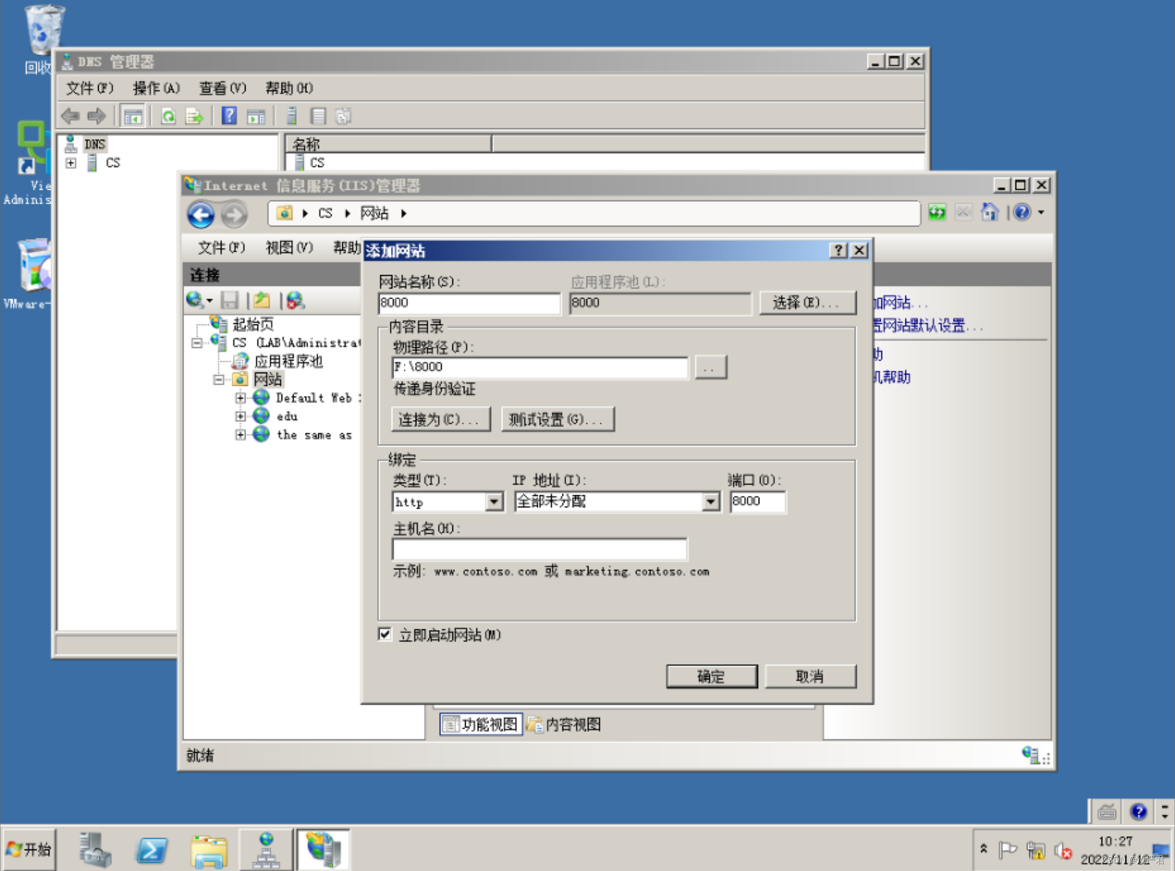Click the action center flag tray icon
Image resolution: width=1175 pixels, height=871 pixels.
coord(1007,850)
